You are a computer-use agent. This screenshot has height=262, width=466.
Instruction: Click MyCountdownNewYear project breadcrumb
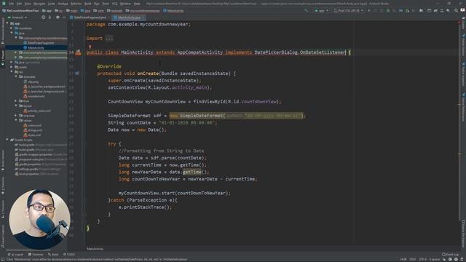click(20, 11)
